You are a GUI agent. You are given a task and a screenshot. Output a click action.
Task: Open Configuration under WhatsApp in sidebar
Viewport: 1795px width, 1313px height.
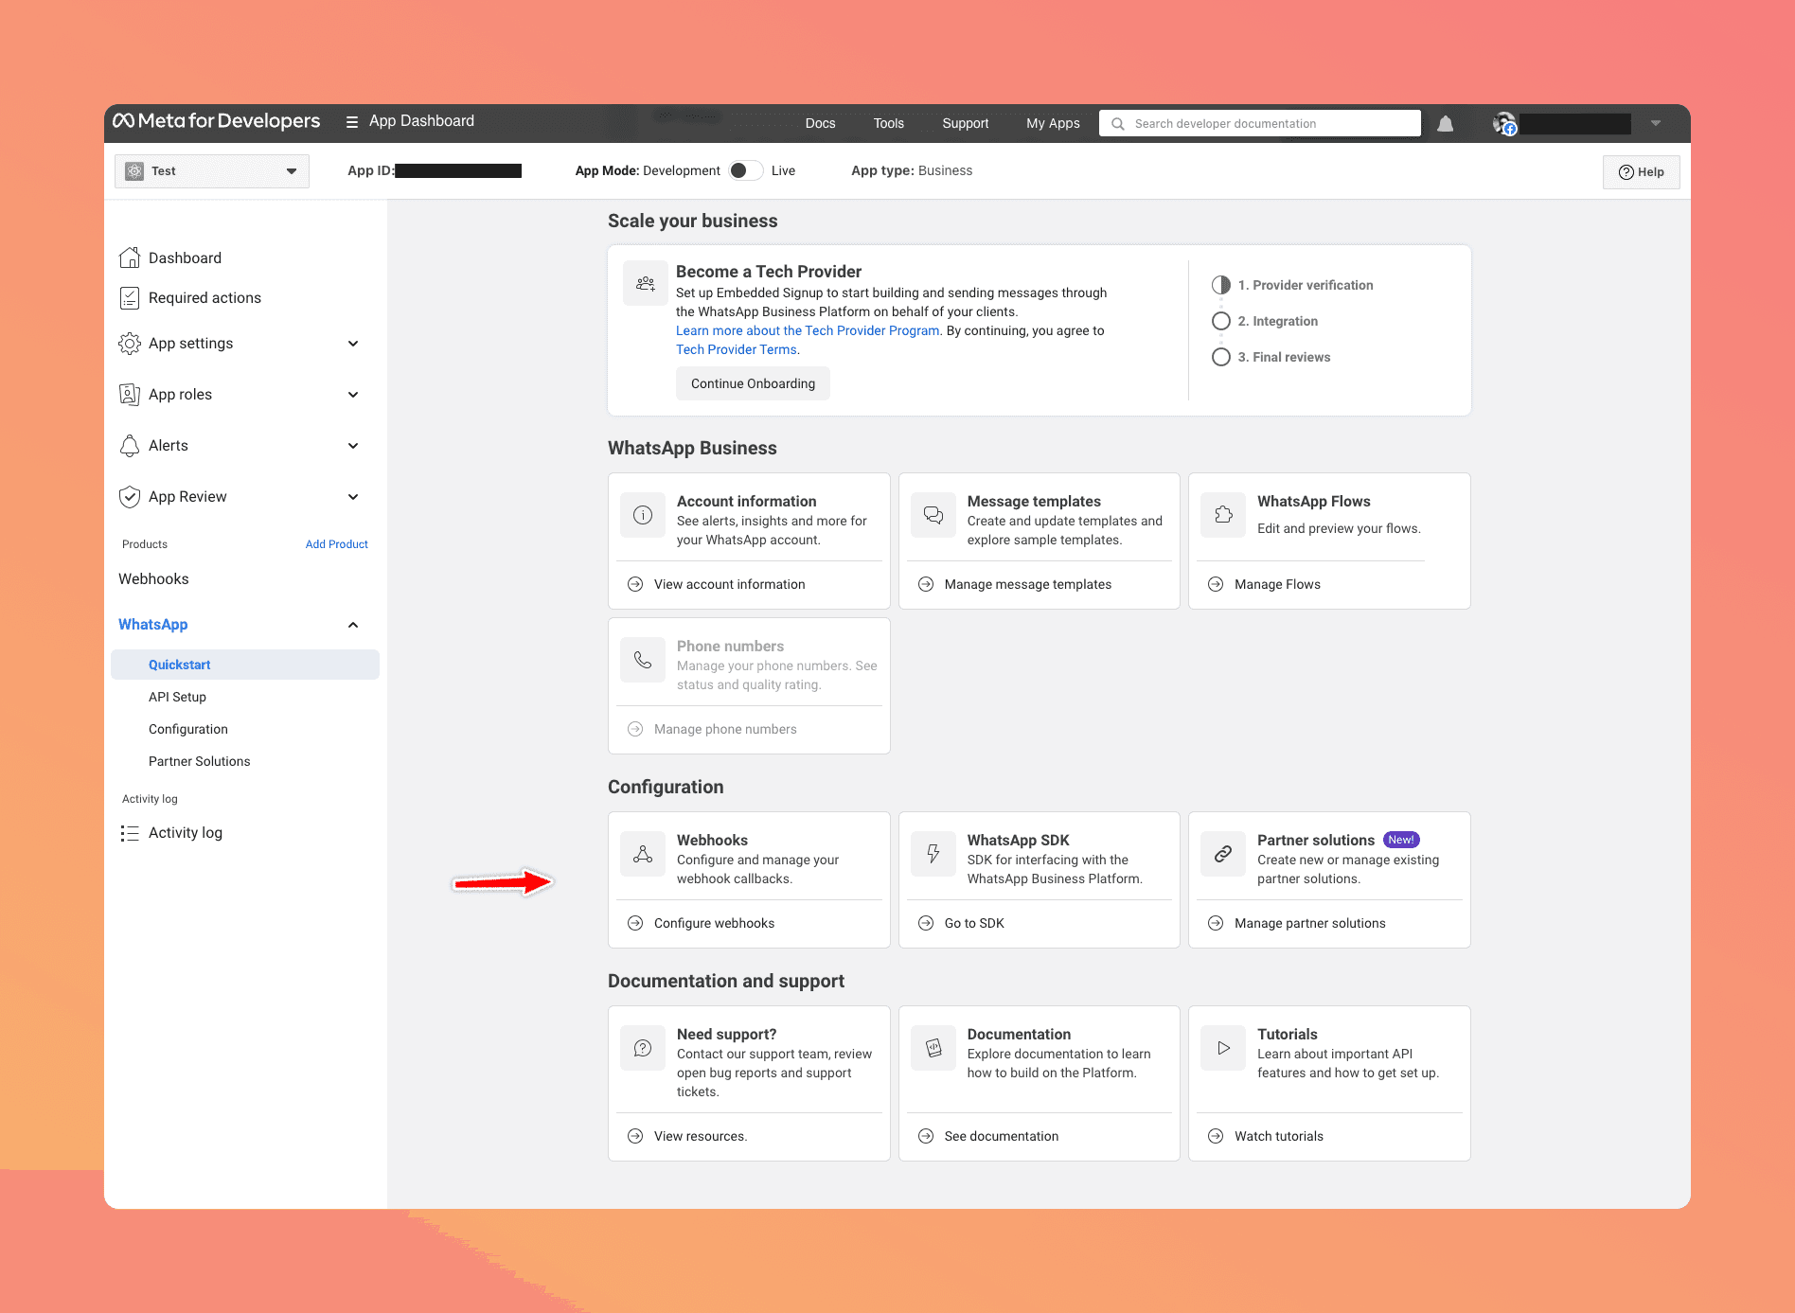point(187,729)
